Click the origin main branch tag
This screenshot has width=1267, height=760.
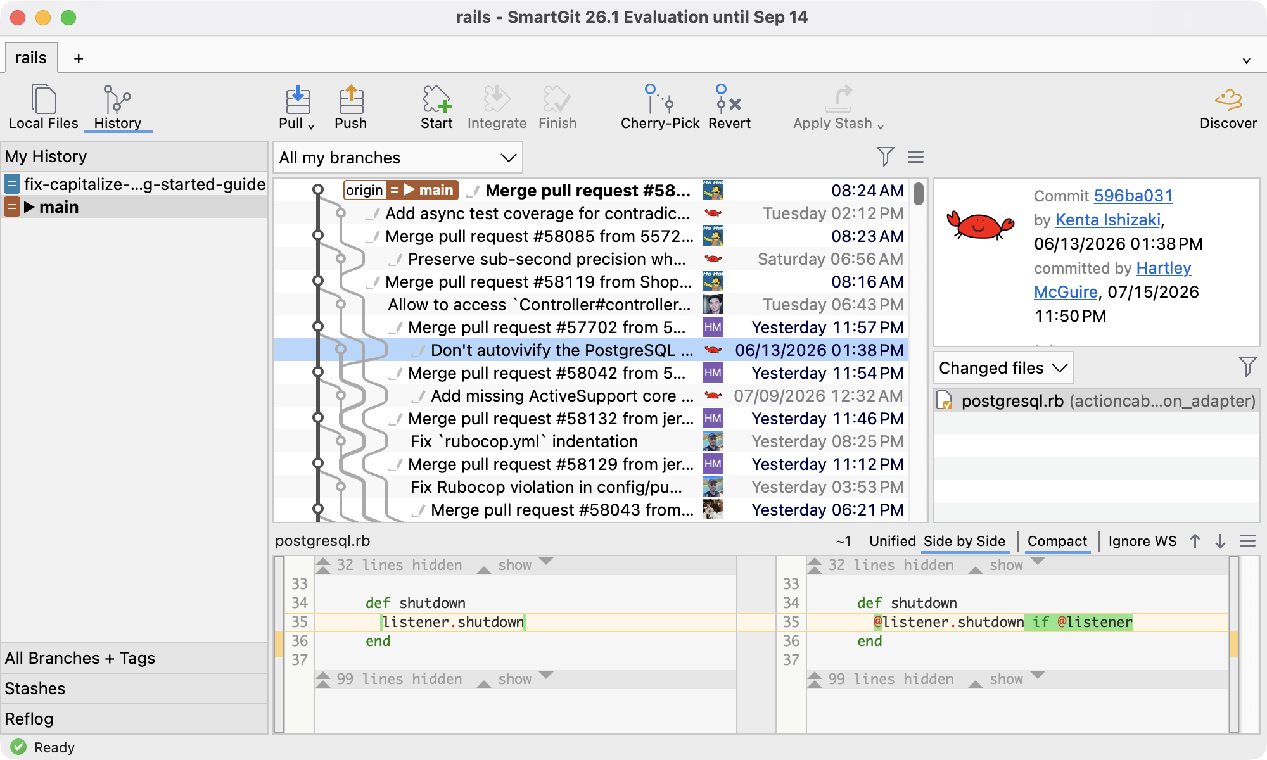(x=400, y=190)
